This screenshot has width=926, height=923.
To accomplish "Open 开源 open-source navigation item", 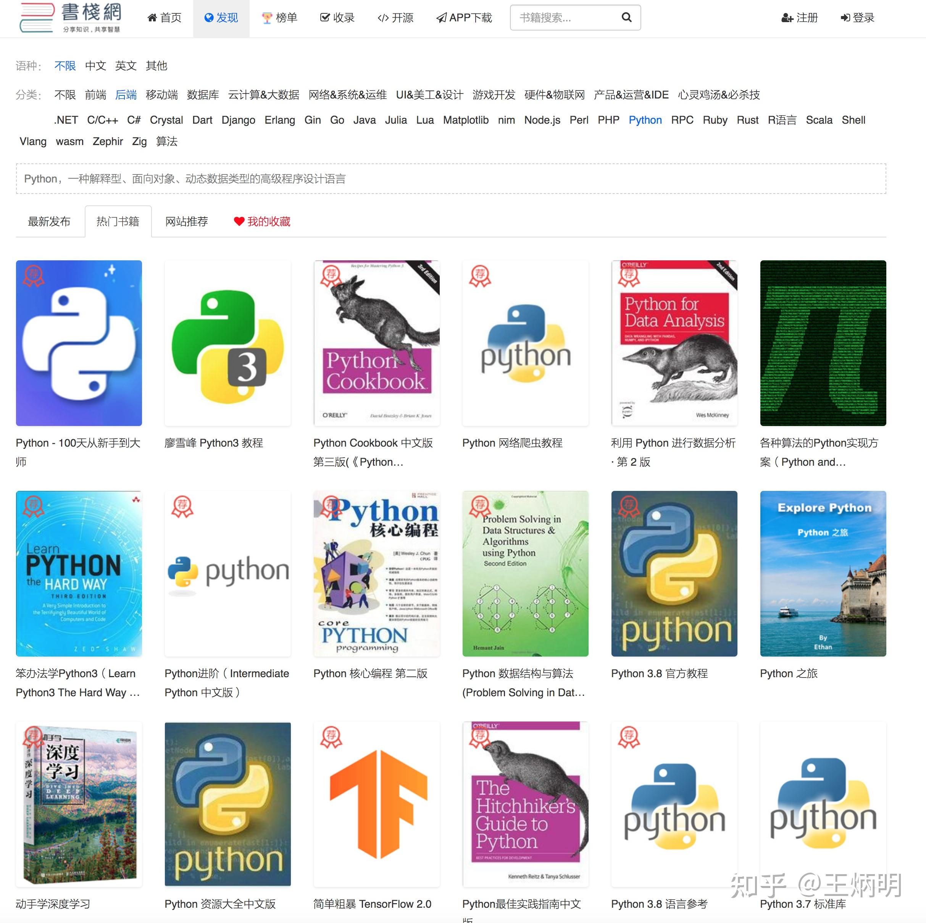I will click(x=395, y=18).
